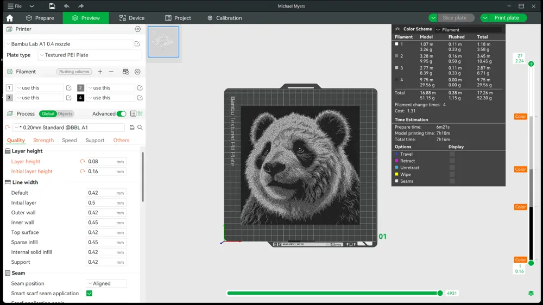Switch to the Device tab

[x=132, y=18]
